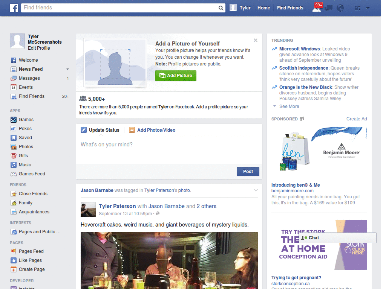The height and width of the screenshot is (289, 386).
Task: Open the Saved bookmark icon
Action: click(x=14, y=138)
